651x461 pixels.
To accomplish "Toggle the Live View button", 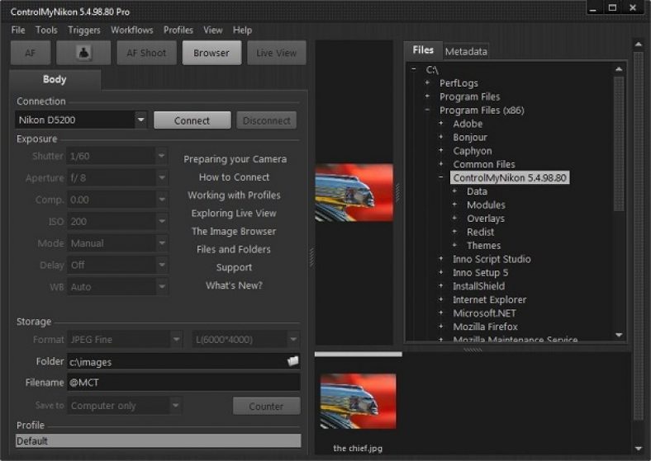I will (x=276, y=53).
